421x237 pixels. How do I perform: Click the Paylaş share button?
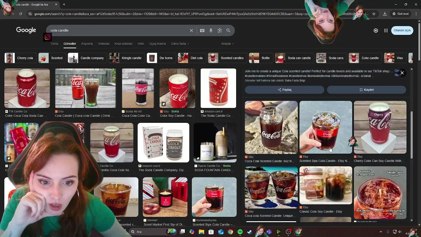click(285, 90)
